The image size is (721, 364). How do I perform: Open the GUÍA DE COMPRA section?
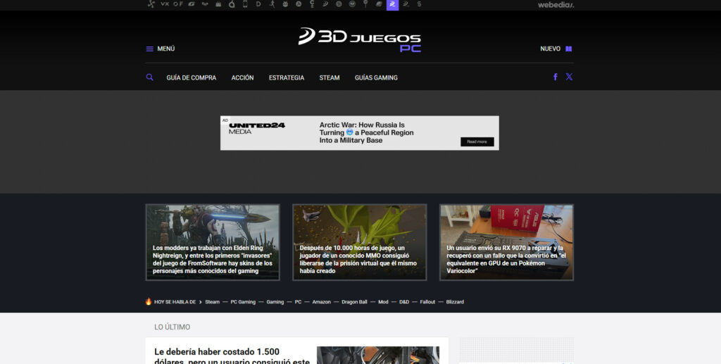coord(192,77)
